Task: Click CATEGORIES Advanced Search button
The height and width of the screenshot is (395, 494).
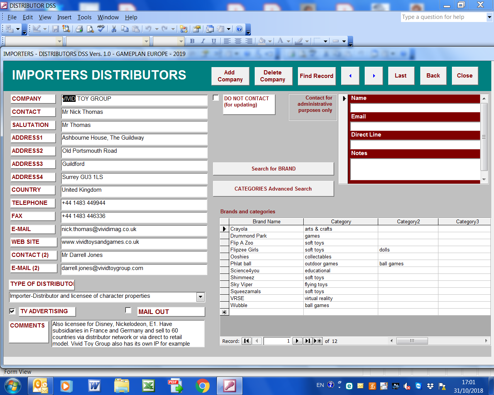Action: [273, 189]
